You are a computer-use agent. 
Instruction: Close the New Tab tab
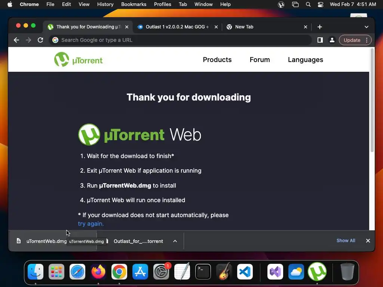[x=306, y=27]
